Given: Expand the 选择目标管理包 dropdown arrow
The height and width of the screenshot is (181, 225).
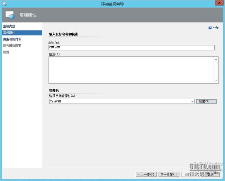Looking at the screenshot, I should pos(192,102).
